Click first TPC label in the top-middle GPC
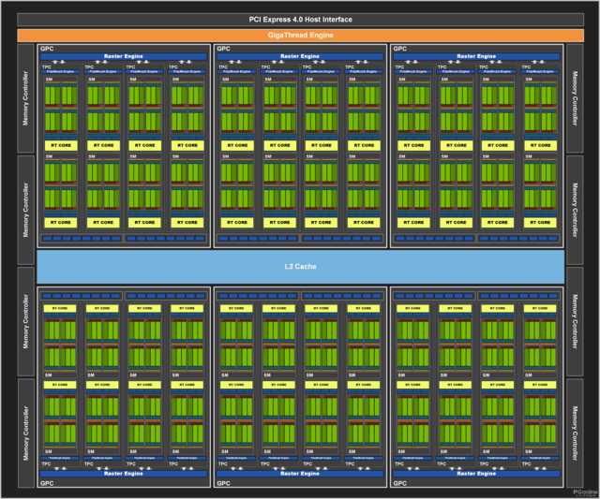Screen dimensions: 600x499 [x=223, y=66]
